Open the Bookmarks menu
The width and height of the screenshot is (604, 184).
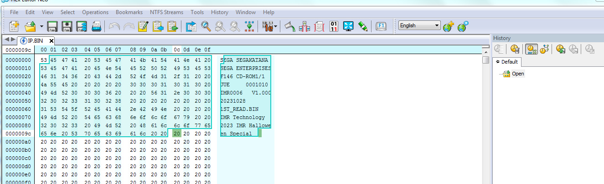coord(129,12)
